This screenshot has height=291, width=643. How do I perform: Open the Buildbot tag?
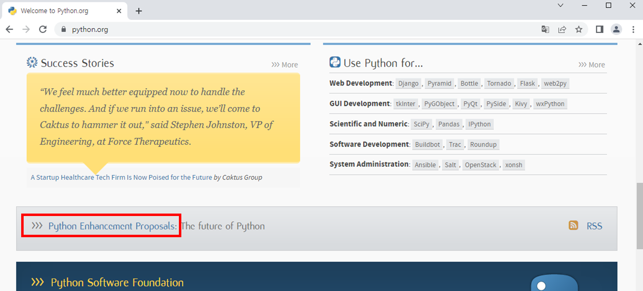pos(427,145)
